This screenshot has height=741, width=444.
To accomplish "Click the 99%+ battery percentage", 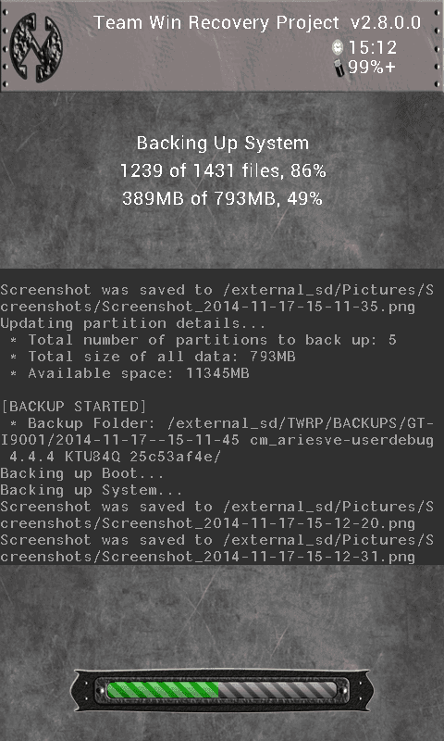I will pos(372,67).
